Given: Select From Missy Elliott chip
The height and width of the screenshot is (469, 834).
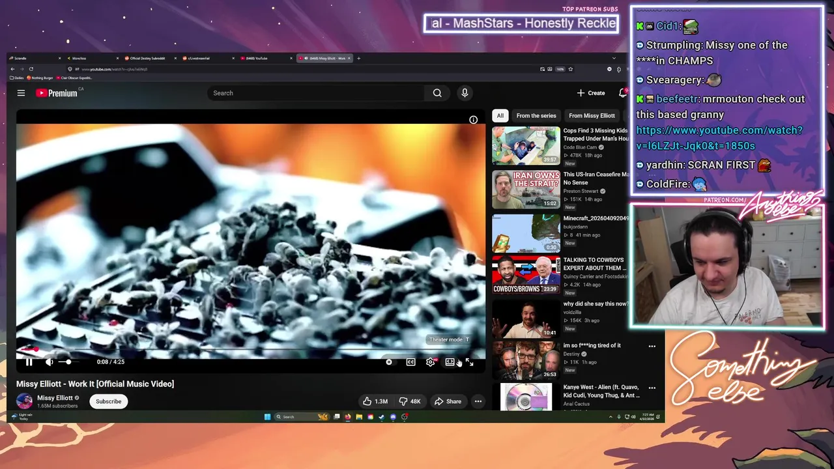Looking at the screenshot, I should click(592, 116).
